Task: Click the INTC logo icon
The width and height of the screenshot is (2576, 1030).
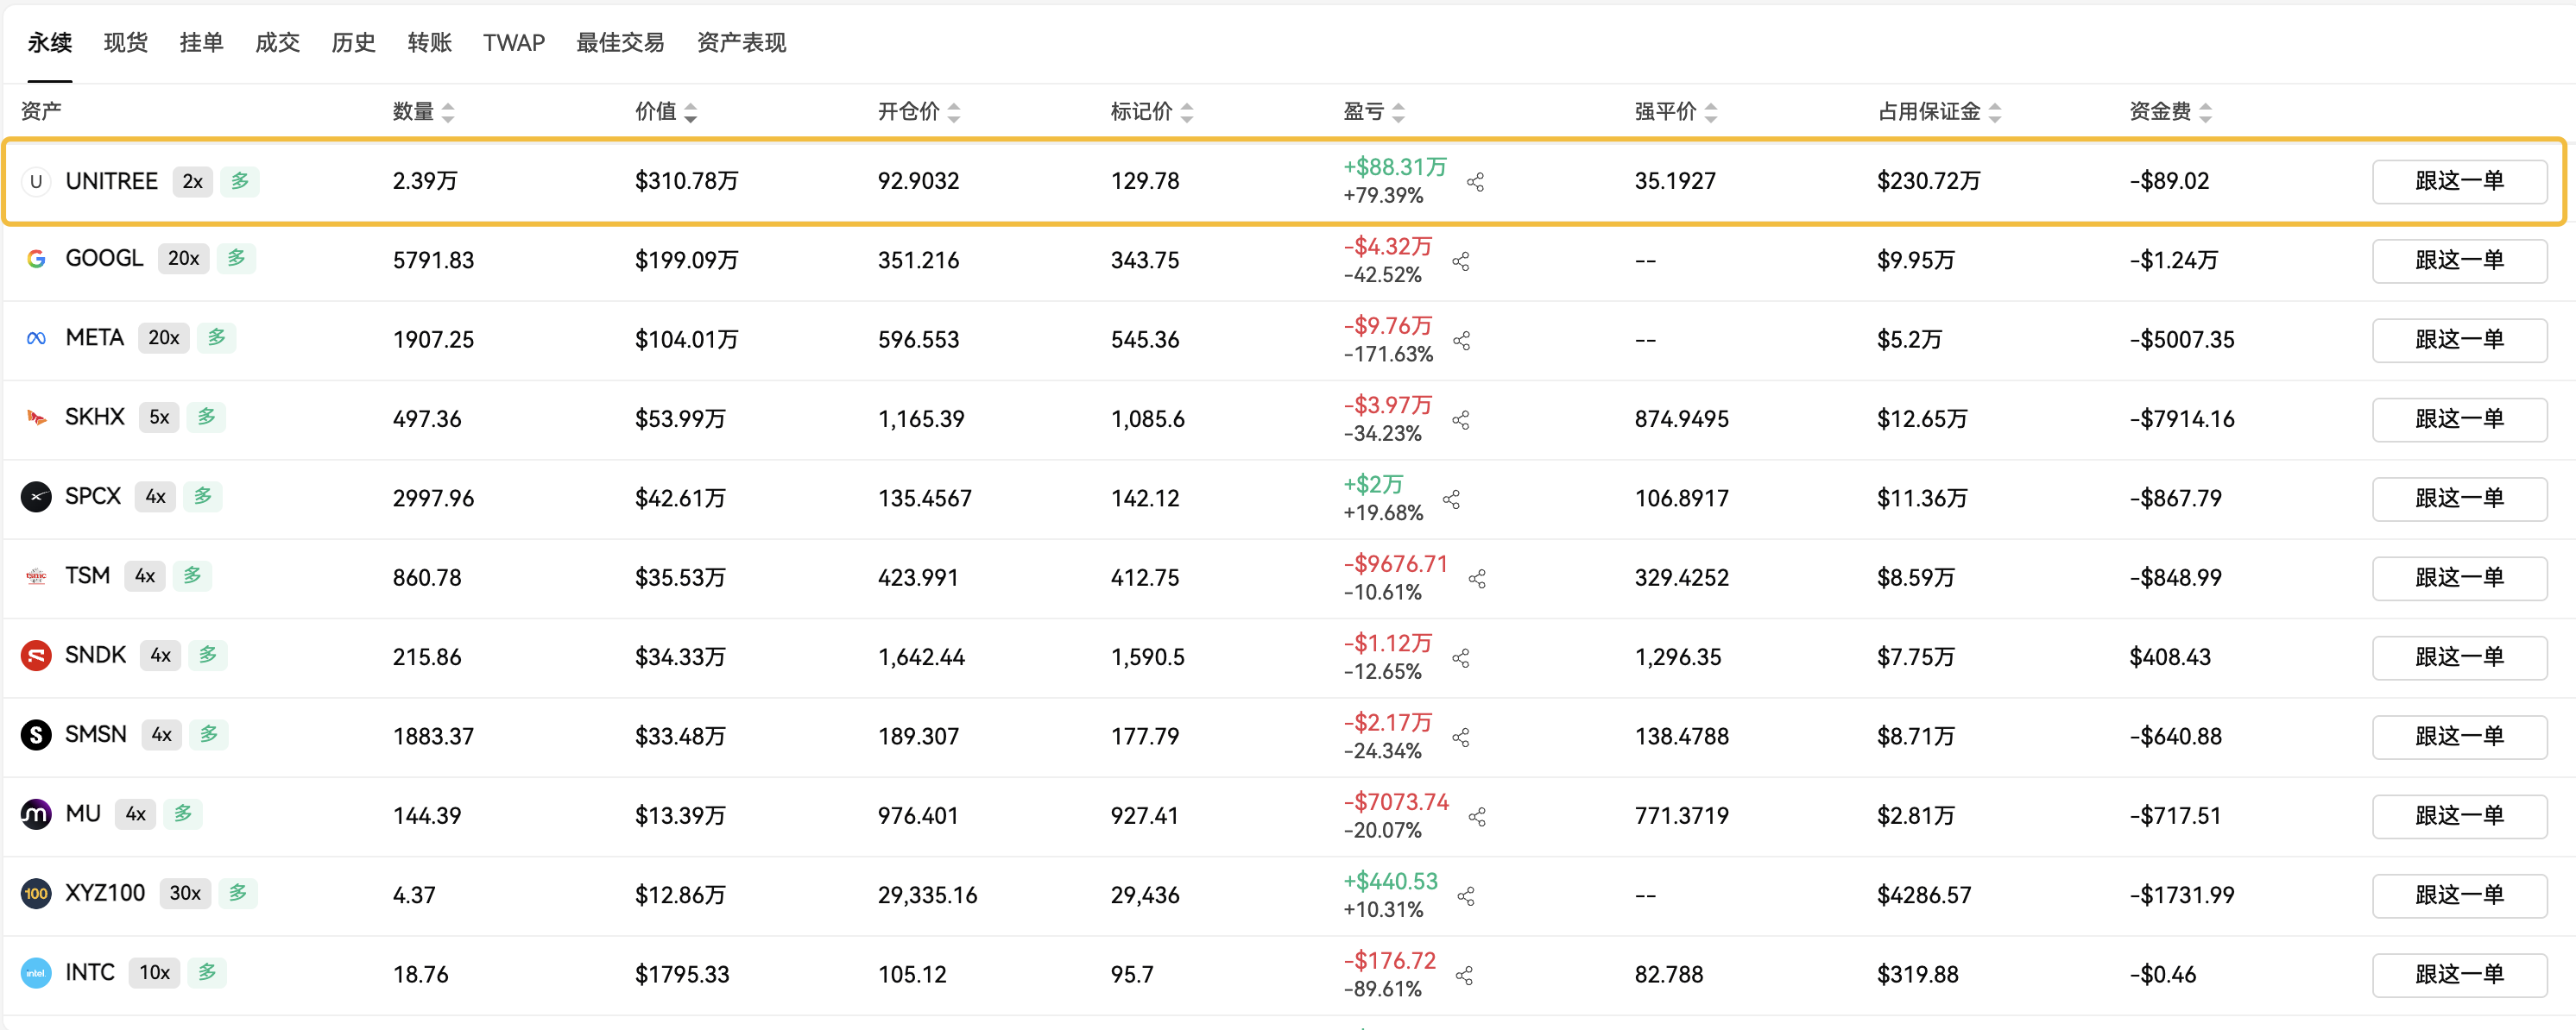Action: coord(36,972)
